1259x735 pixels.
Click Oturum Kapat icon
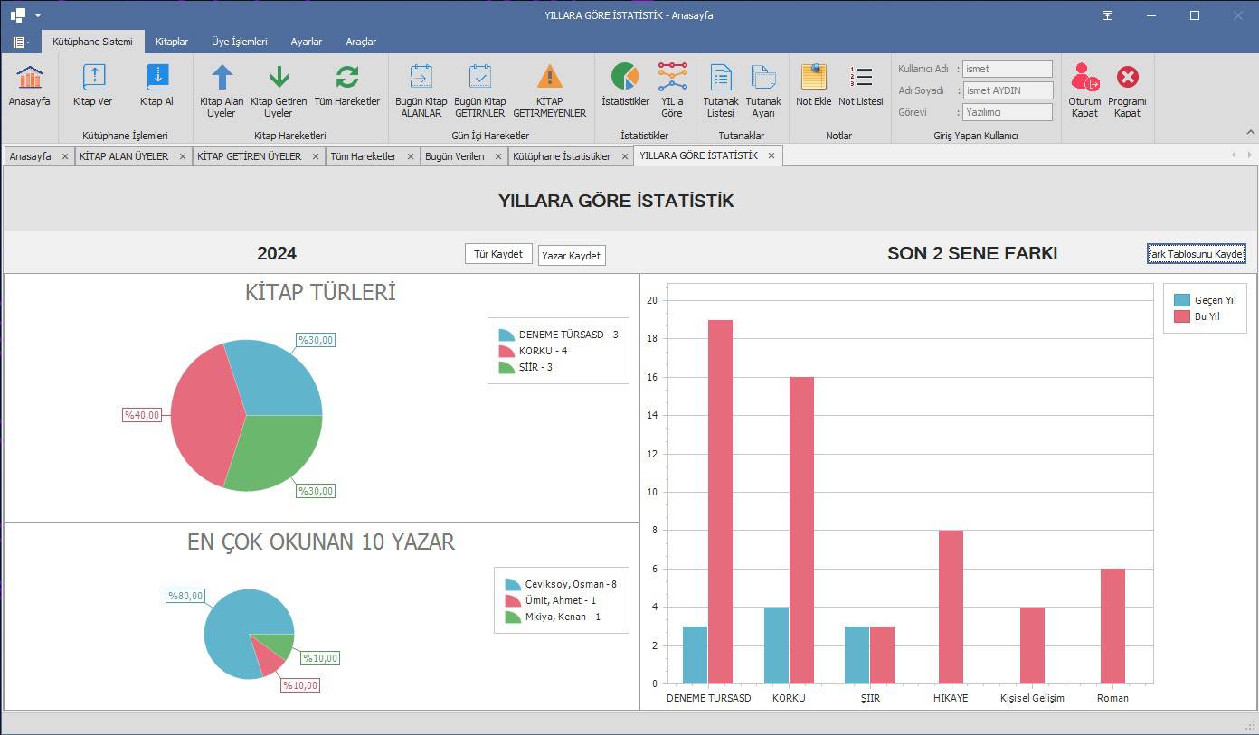tap(1084, 78)
